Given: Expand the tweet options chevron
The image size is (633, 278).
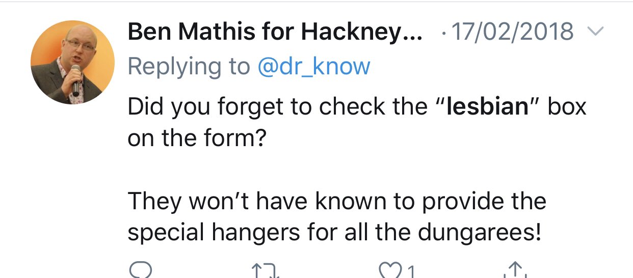Looking at the screenshot, I should (x=595, y=33).
